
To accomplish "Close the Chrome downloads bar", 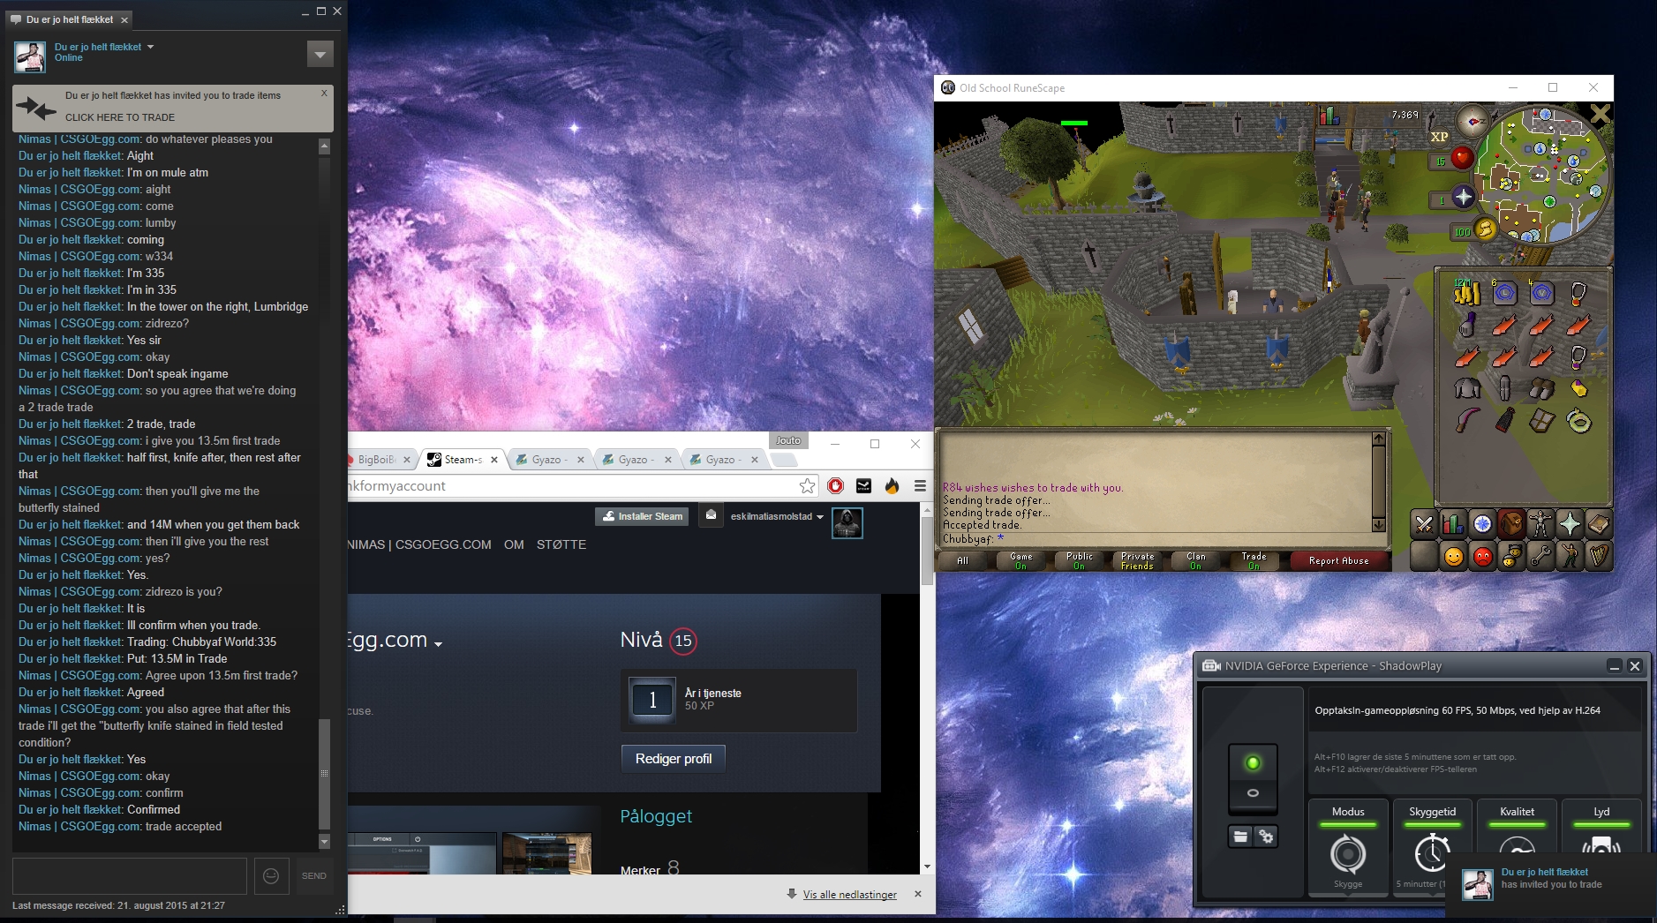I will [x=918, y=894].
